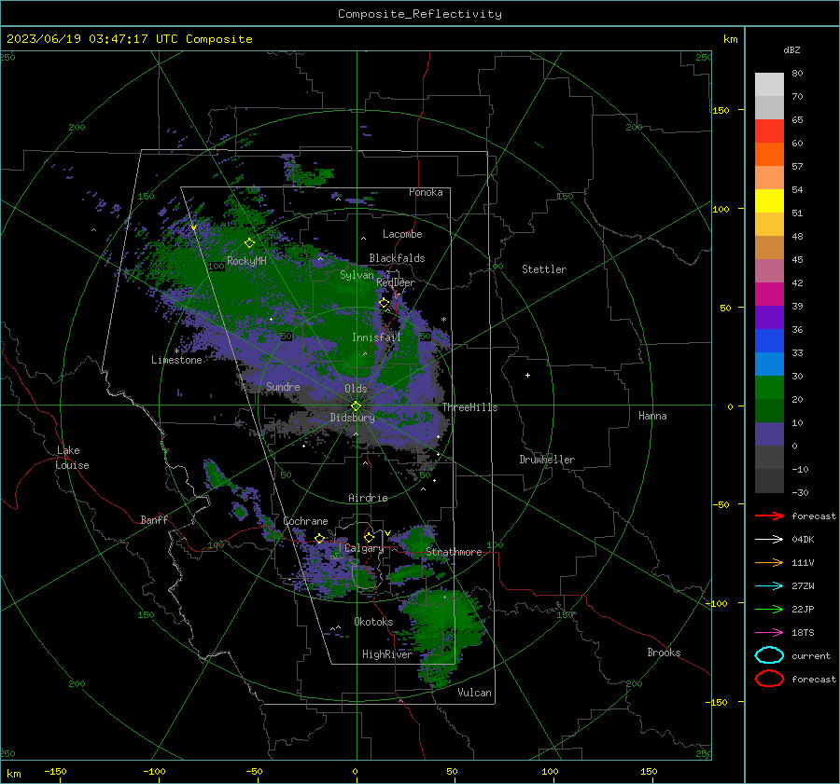Click the asterisk marker near Limestone
The image size is (840, 784).
(x=176, y=351)
